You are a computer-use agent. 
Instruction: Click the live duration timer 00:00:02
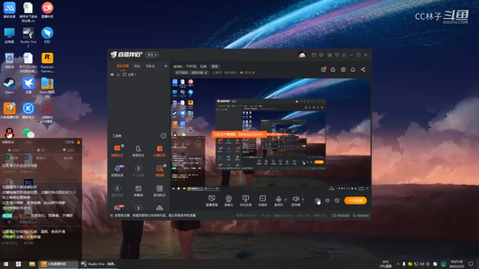pos(361,216)
